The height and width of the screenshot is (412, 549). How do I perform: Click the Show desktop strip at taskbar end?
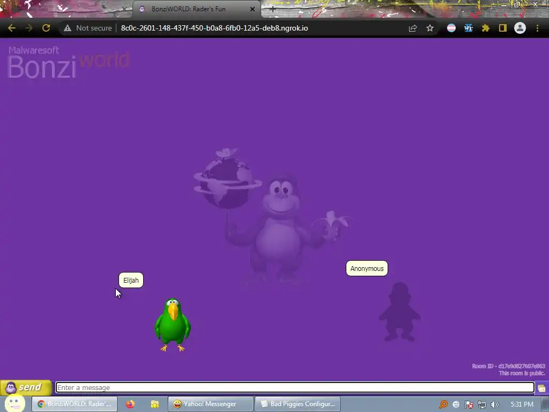coord(545,404)
